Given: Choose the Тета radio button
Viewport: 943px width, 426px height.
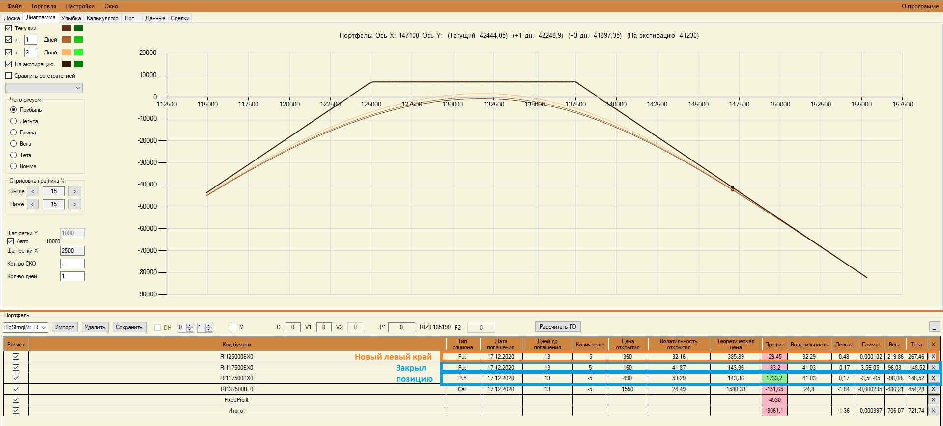Looking at the screenshot, I should pyautogui.click(x=14, y=155).
